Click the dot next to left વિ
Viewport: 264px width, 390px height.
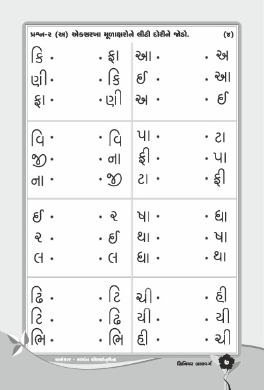(52, 136)
